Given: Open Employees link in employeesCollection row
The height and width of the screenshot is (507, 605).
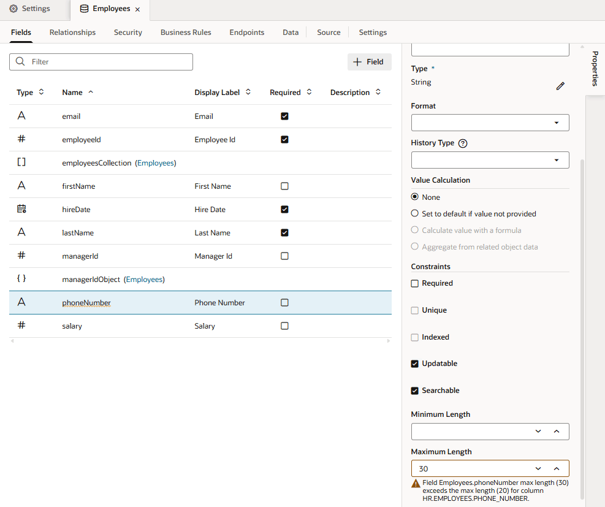Looking at the screenshot, I should (x=156, y=163).
